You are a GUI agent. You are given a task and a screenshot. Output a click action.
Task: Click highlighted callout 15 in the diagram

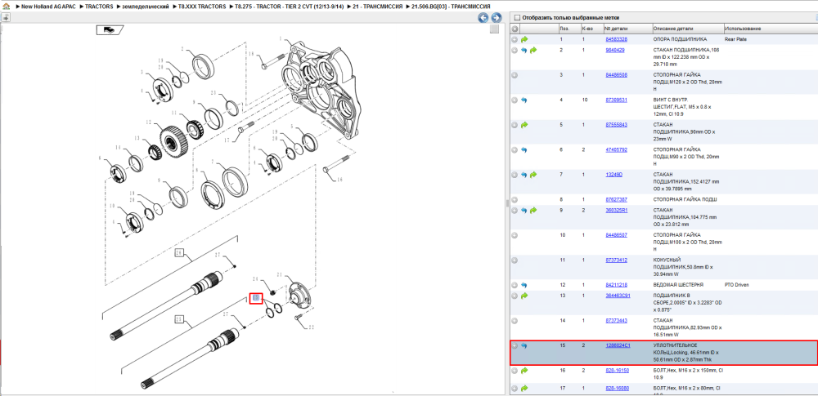[256, 298]
